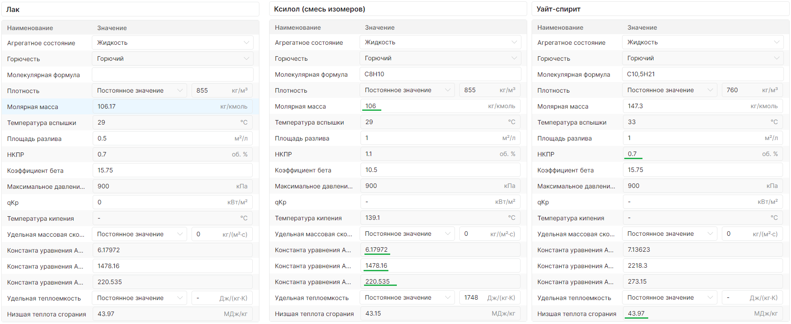The width and height of the screenshot is (791, 324).
Task: Click Молярная масса field showing 147.3
Action: click(x=703, y=106)
